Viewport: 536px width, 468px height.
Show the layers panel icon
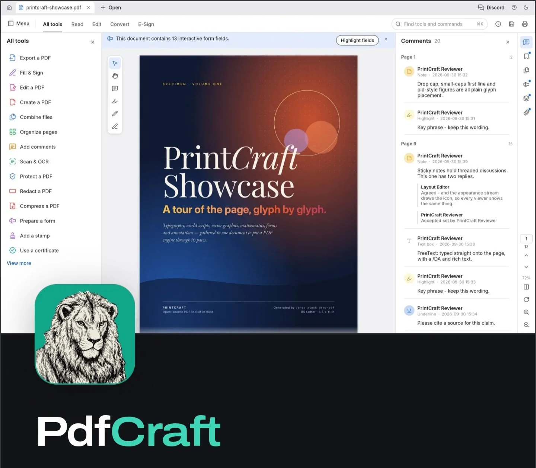click(x=526, y=98)
